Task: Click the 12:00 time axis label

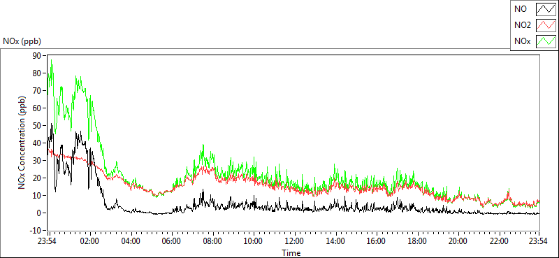Action: pos(294,241)
